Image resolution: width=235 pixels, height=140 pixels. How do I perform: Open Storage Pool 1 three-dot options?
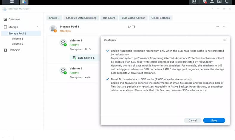(x=217, y=27)
